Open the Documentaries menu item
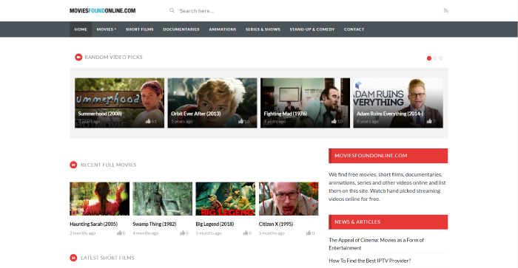Image resolution: width=518 pixels, height=268 pixels. (x=181, y=30)
